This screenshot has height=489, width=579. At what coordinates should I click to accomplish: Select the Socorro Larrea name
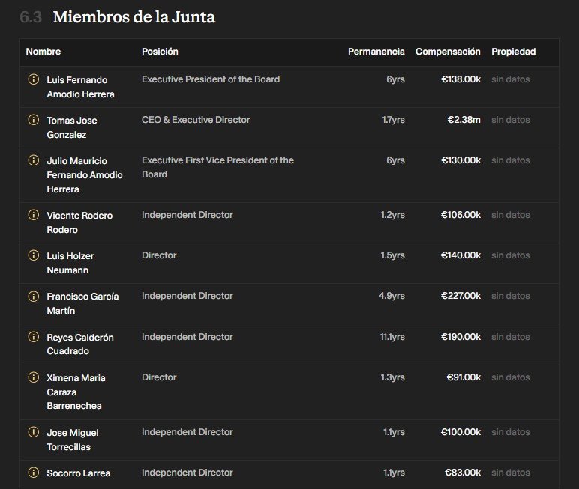click(78, 473)
